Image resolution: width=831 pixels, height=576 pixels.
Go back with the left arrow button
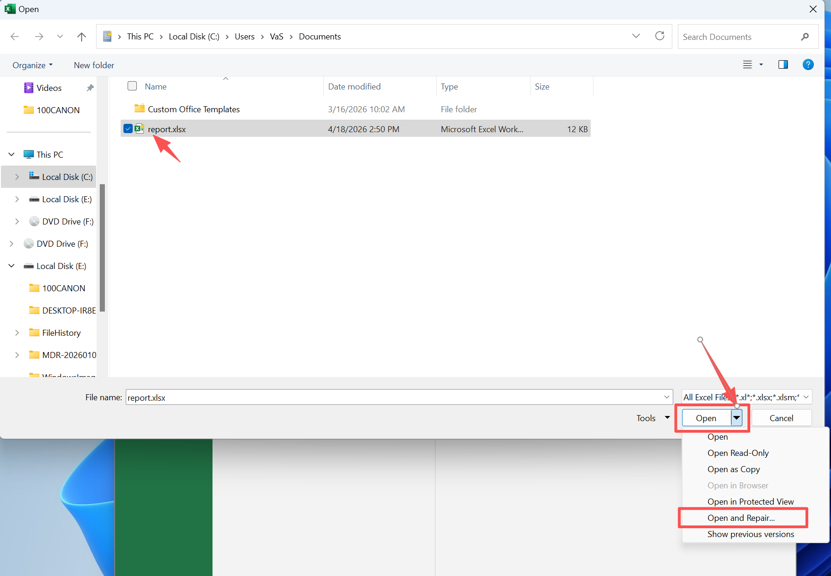pos(15,37)
